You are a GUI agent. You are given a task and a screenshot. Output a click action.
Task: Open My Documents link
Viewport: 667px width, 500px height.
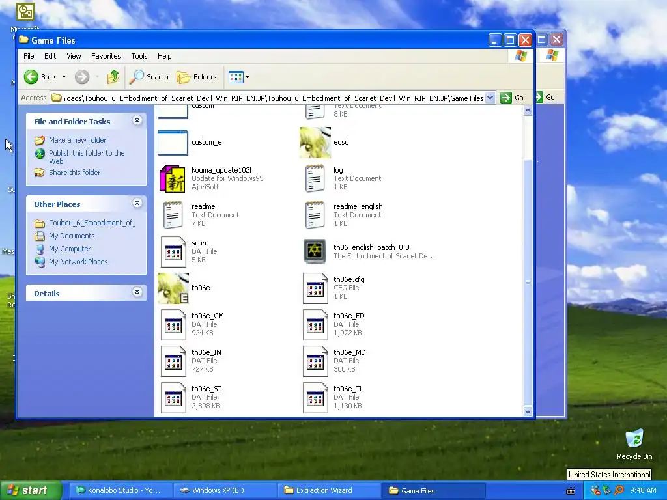(72, 236)
